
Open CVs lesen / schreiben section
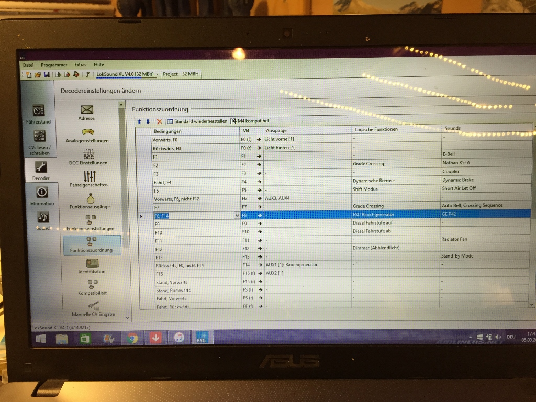click(39, 142)
